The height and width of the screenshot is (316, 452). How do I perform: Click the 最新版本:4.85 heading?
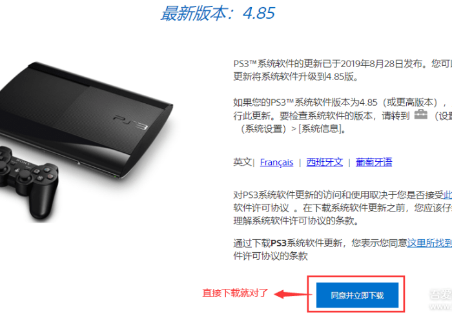[218, 14]
